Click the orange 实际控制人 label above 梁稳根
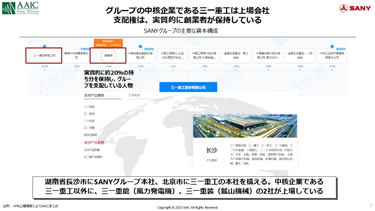 (x=108, y=43)
